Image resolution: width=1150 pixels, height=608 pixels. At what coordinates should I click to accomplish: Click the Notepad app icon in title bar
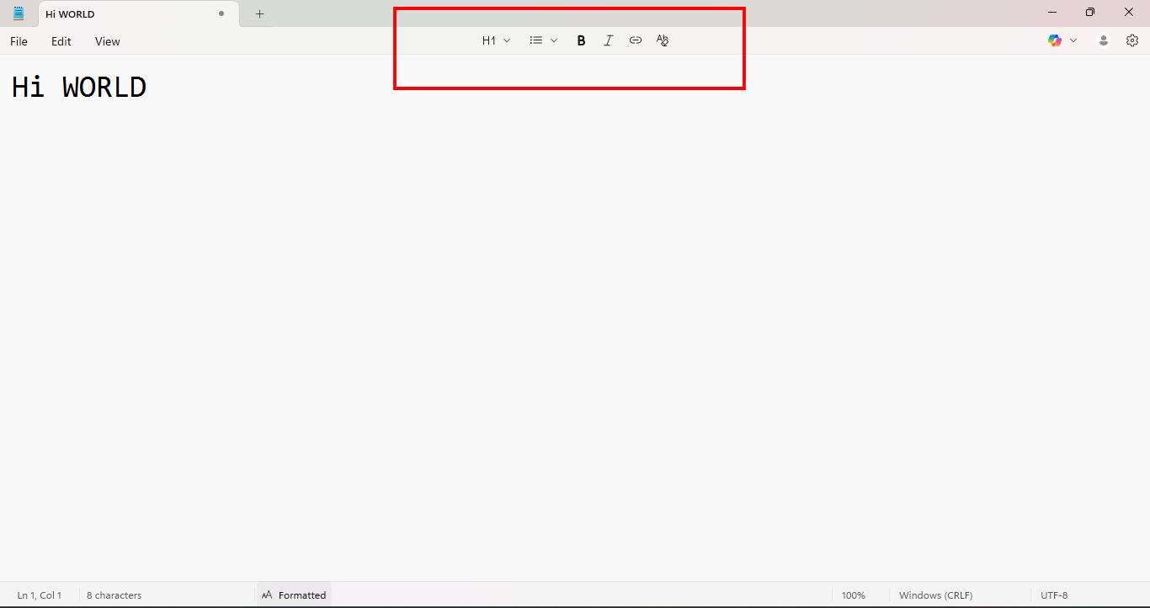coord(19,13)
